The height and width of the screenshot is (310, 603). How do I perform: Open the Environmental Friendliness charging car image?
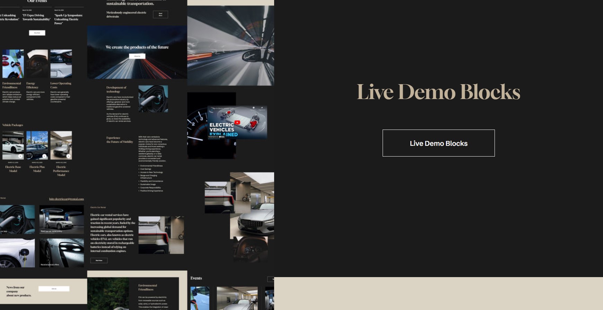point(13,64)
